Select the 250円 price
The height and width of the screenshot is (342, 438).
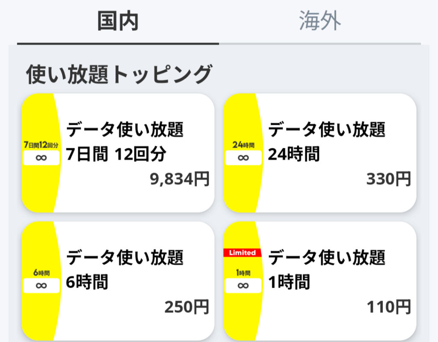pyautogui.click(x=186, y=307)
